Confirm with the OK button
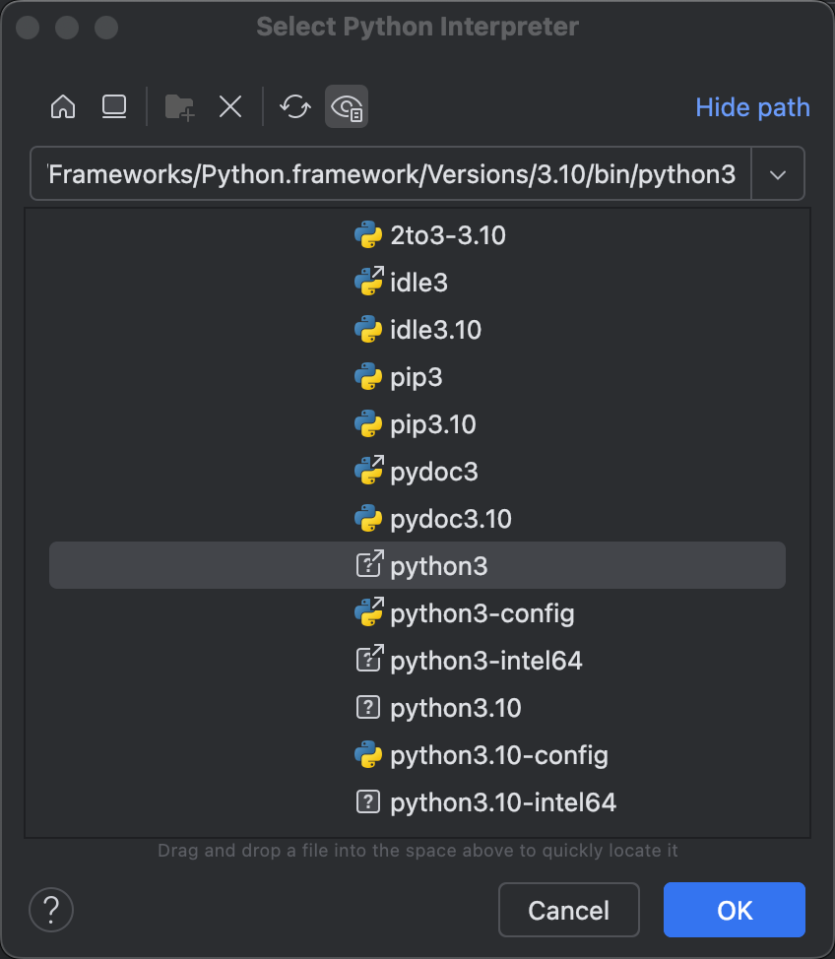Viewport: 835px width, 959px height. [x=734, y=910]
